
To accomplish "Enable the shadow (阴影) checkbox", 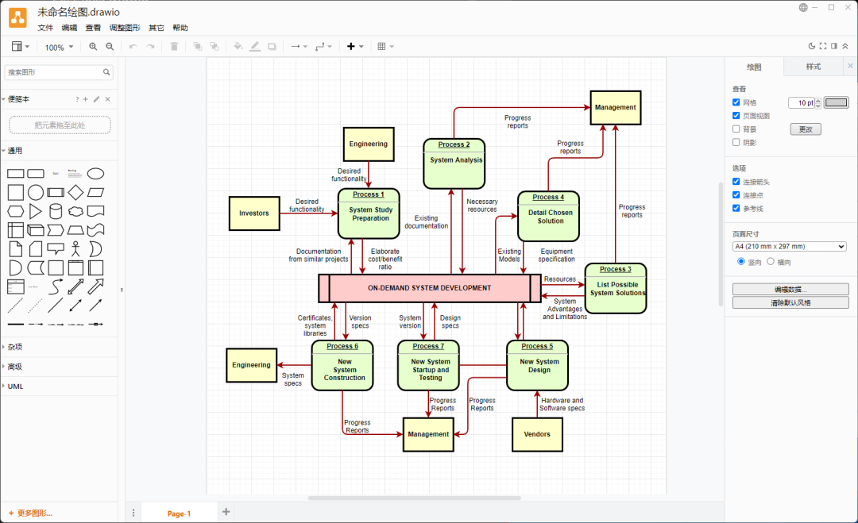I will [x=736, y=142].
